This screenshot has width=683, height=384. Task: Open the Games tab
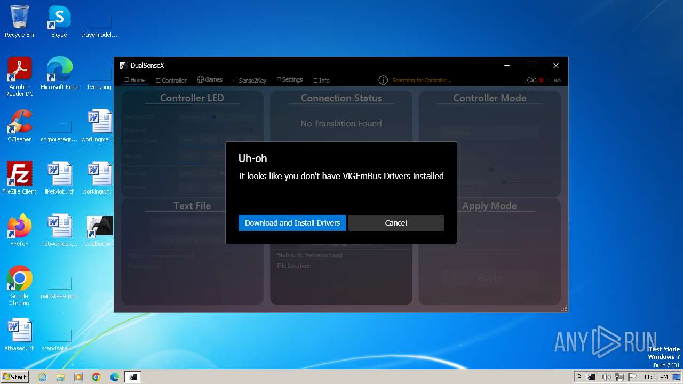(x=210, y=79)
